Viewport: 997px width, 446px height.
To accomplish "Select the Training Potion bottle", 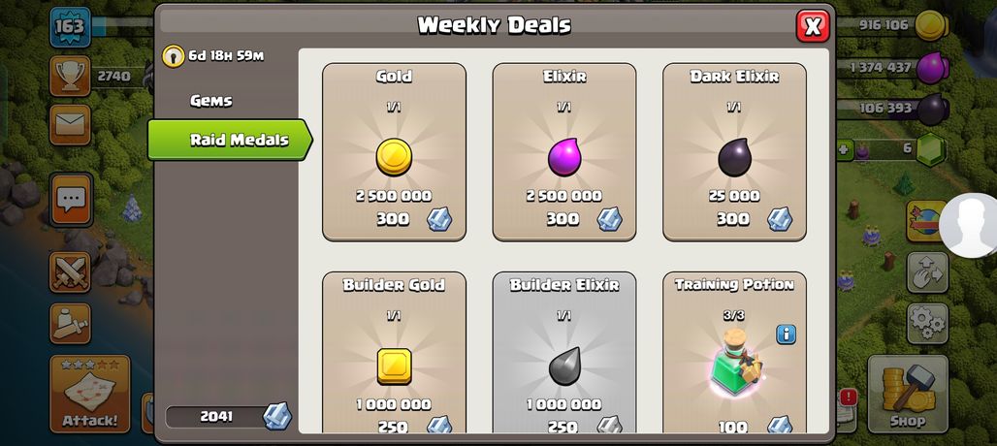I will [x=737, y=364].
